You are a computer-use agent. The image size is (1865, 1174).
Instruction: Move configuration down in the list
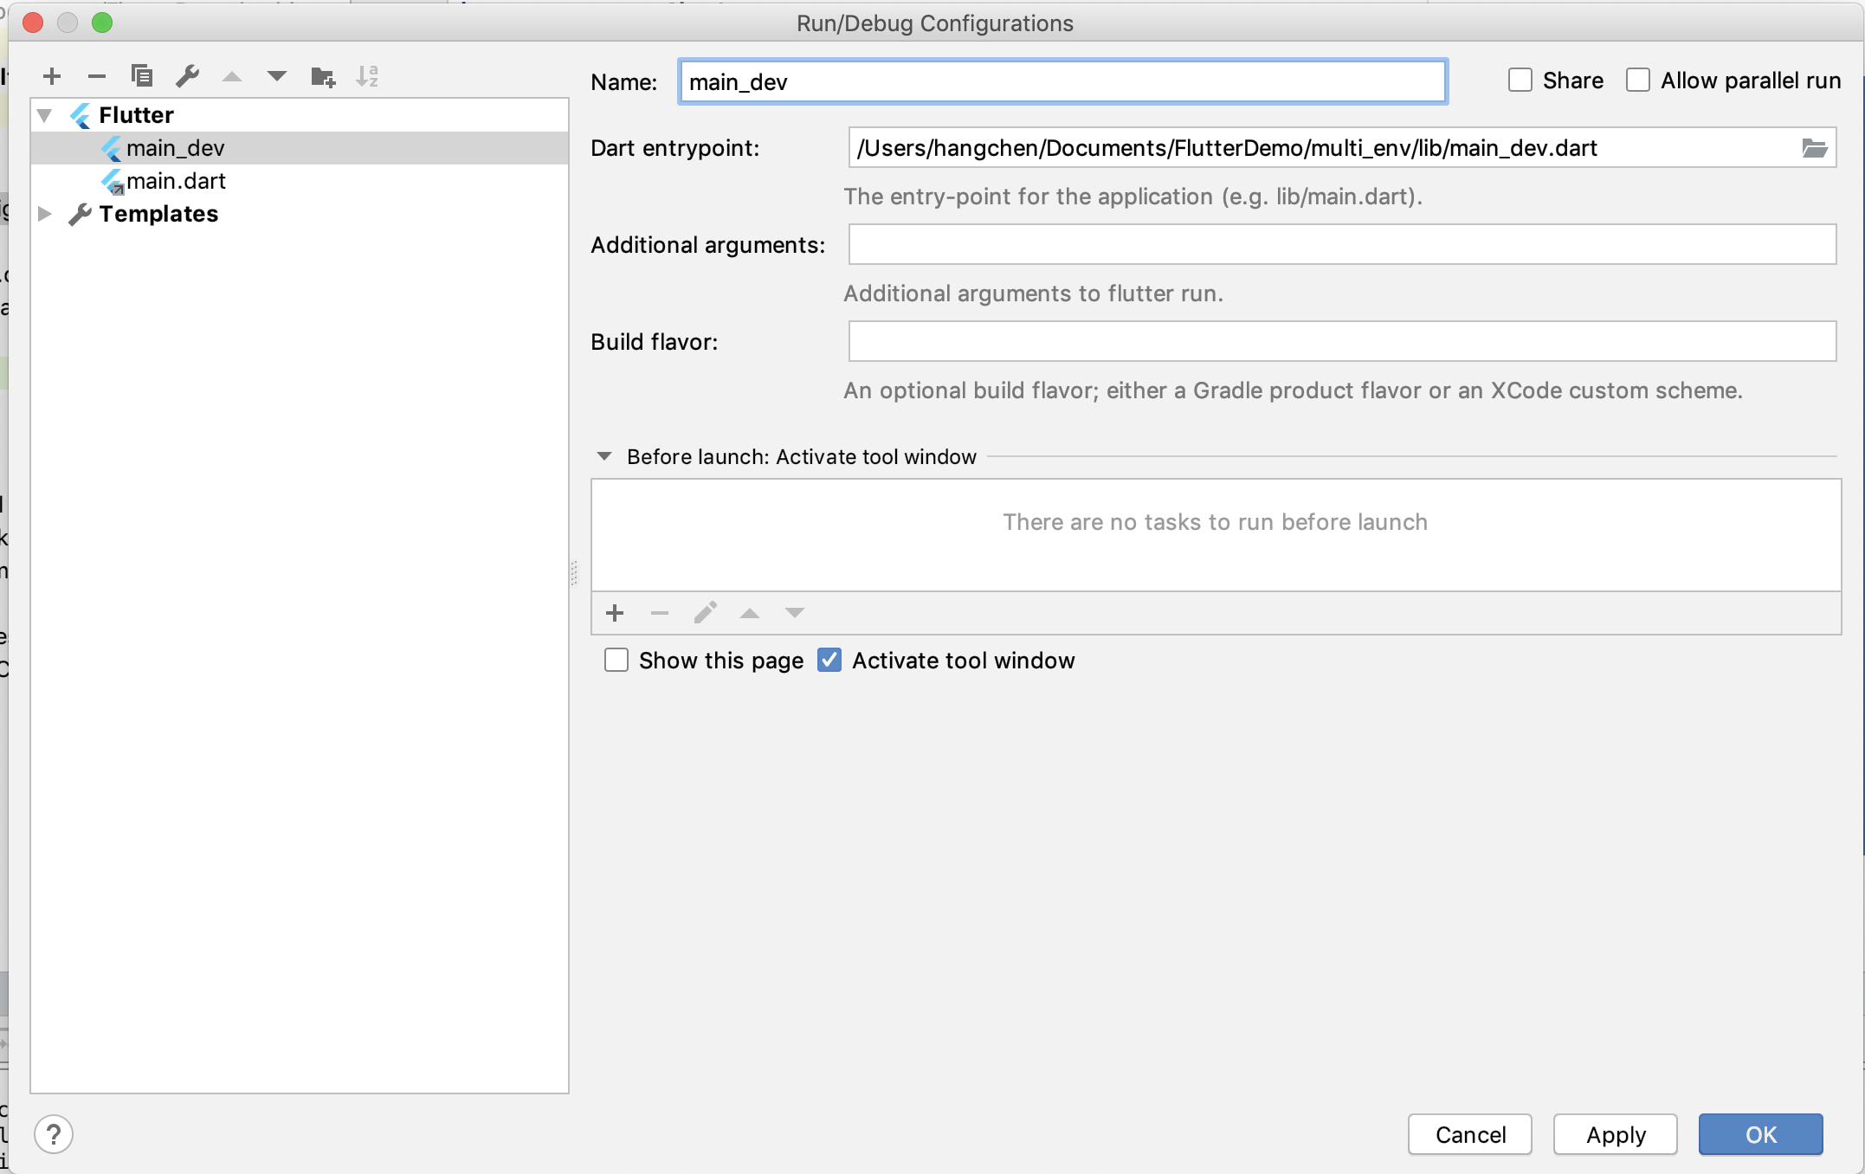pos(277,76)
